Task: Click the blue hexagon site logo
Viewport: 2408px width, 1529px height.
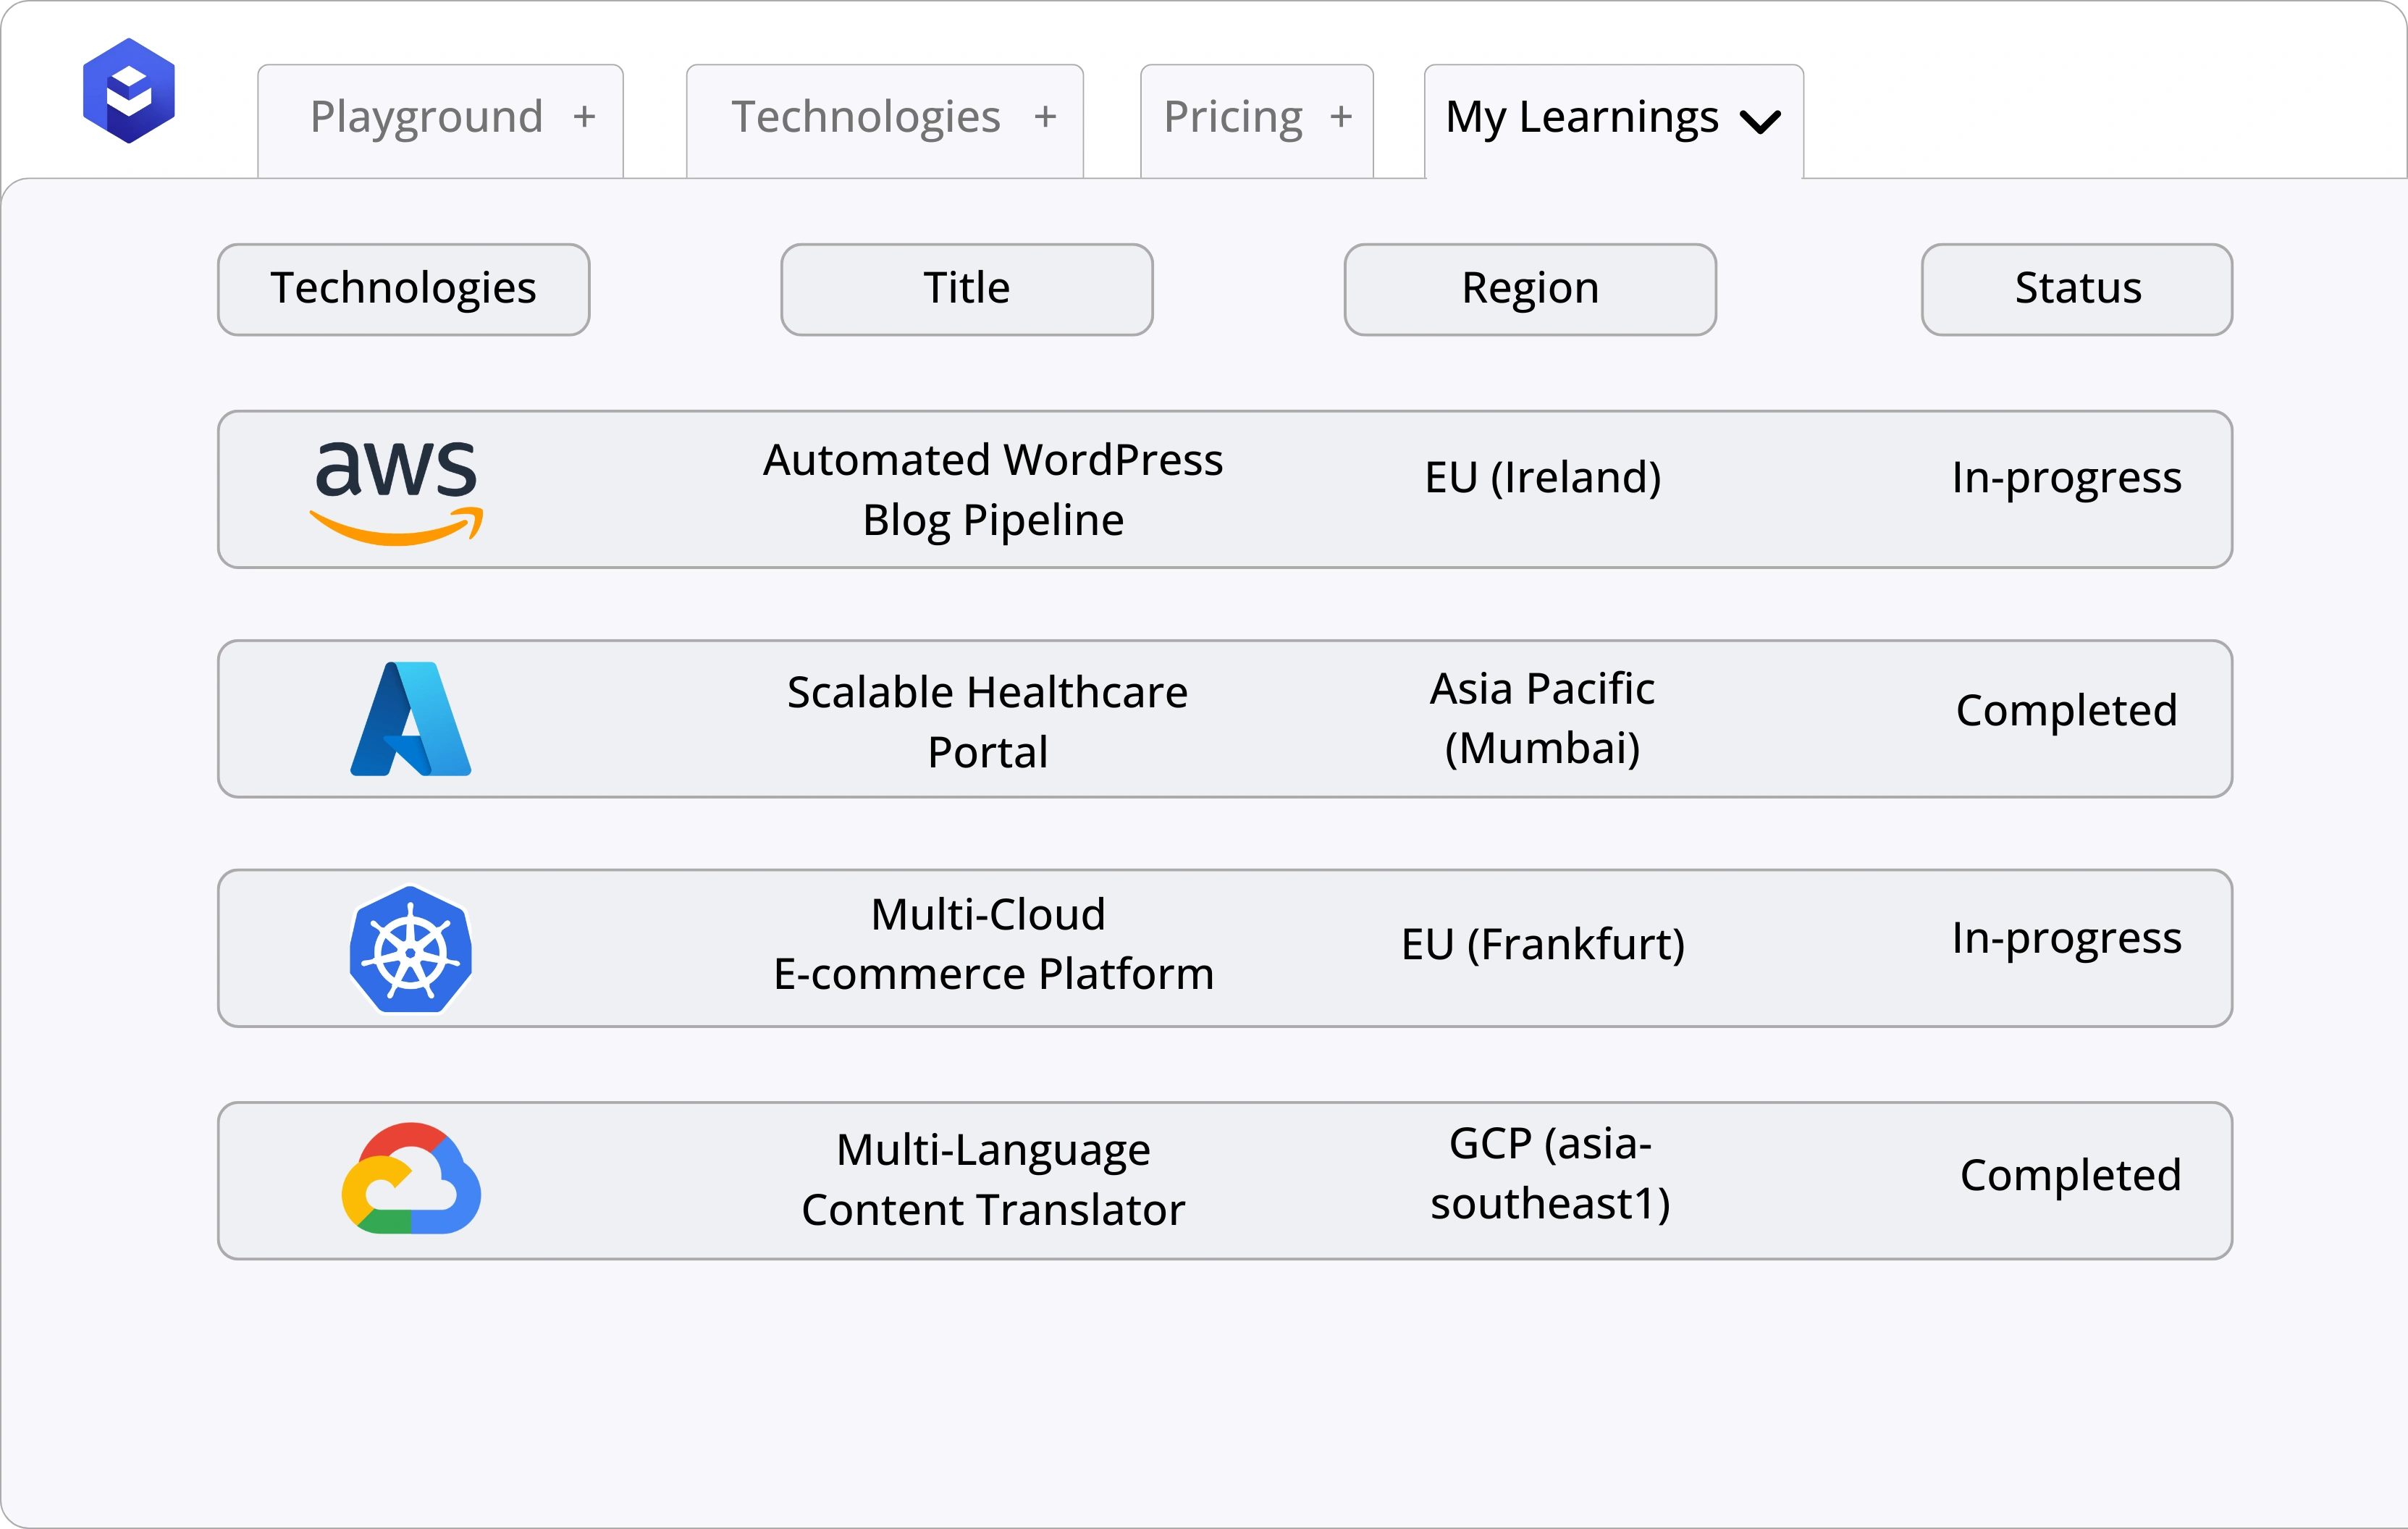Action: (x=128, y=91)
